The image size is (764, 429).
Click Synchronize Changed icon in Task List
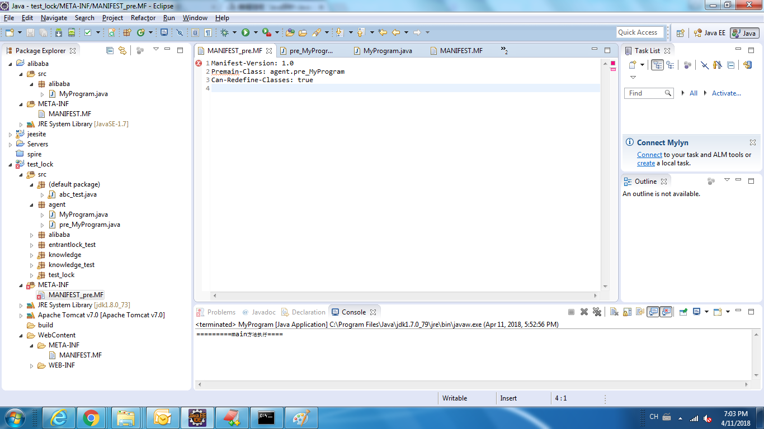[x=748, y=65]
